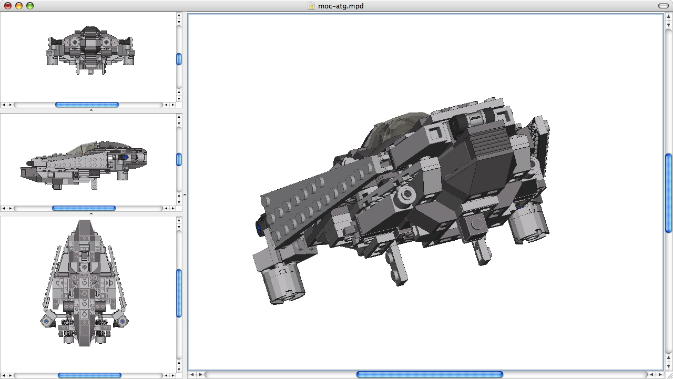Screen dimensions: 673x379
Task: Click the right scroll arrow under the top view
Action: [172, 105]
